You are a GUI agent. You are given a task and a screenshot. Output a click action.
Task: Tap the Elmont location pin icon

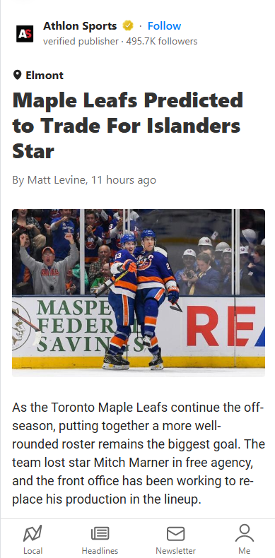pos(17,75)
